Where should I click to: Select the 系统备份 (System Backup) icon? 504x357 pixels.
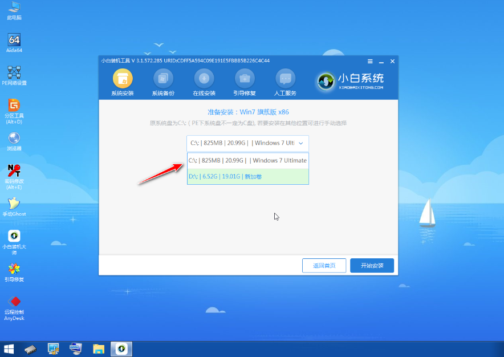(164, 80)
